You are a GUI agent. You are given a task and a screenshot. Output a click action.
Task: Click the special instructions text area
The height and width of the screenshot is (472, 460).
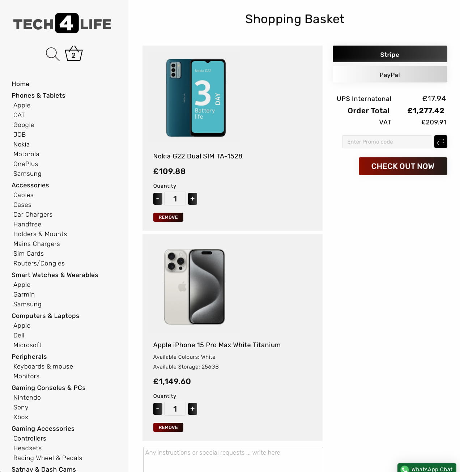pos(233,459)
